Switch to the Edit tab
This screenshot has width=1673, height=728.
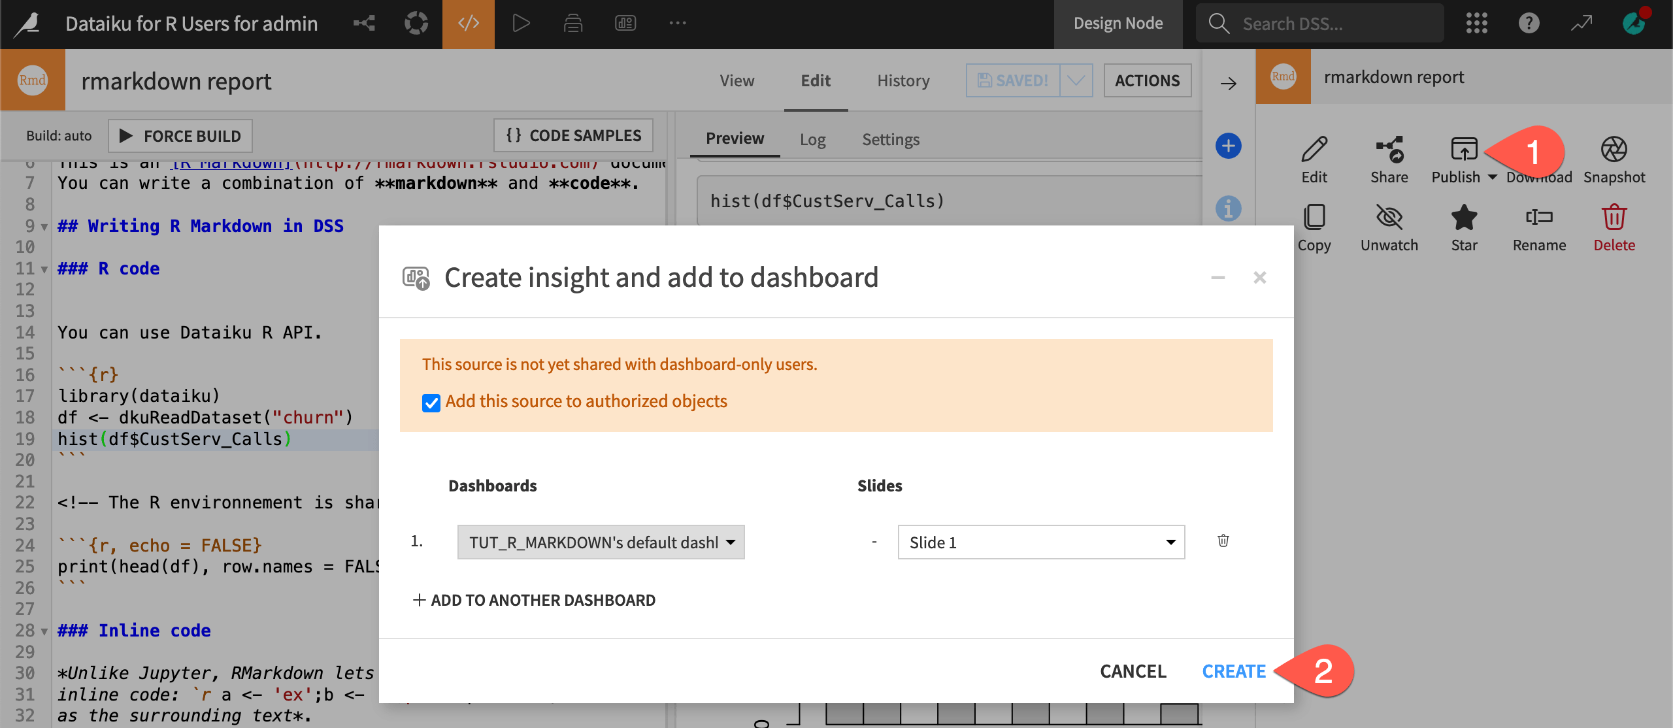pos(816,80)
